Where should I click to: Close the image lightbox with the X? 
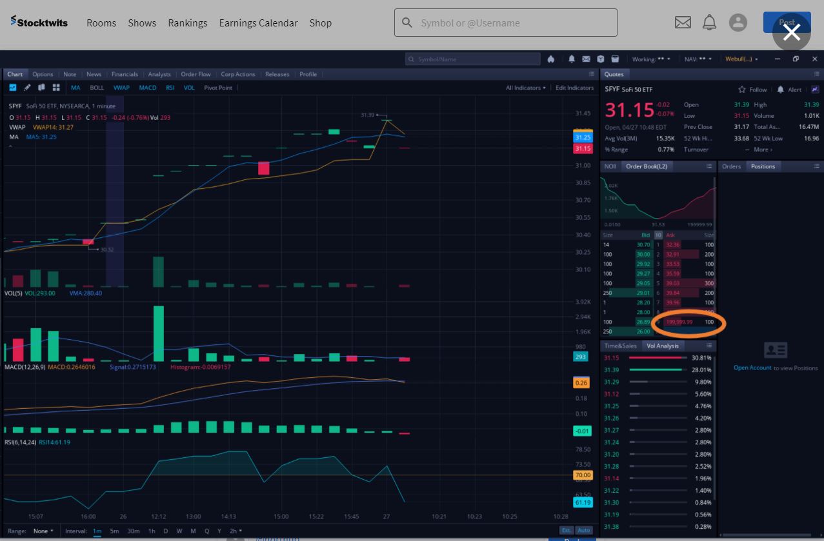[792, 32]
